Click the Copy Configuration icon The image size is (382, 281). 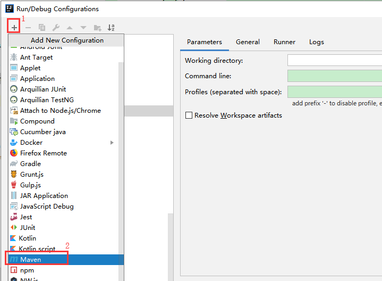(42, 27)
